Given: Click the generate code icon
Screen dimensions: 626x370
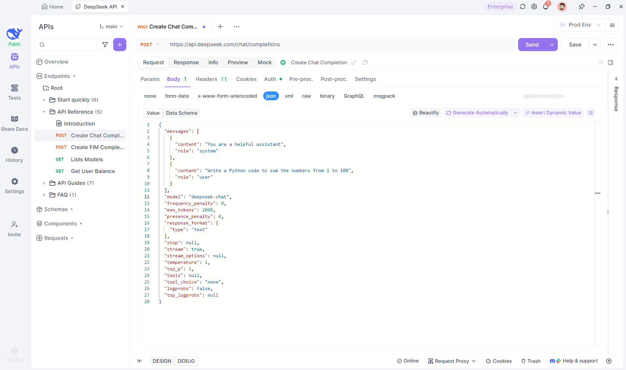Looking at the screenshot, I should tap(601, 63).
